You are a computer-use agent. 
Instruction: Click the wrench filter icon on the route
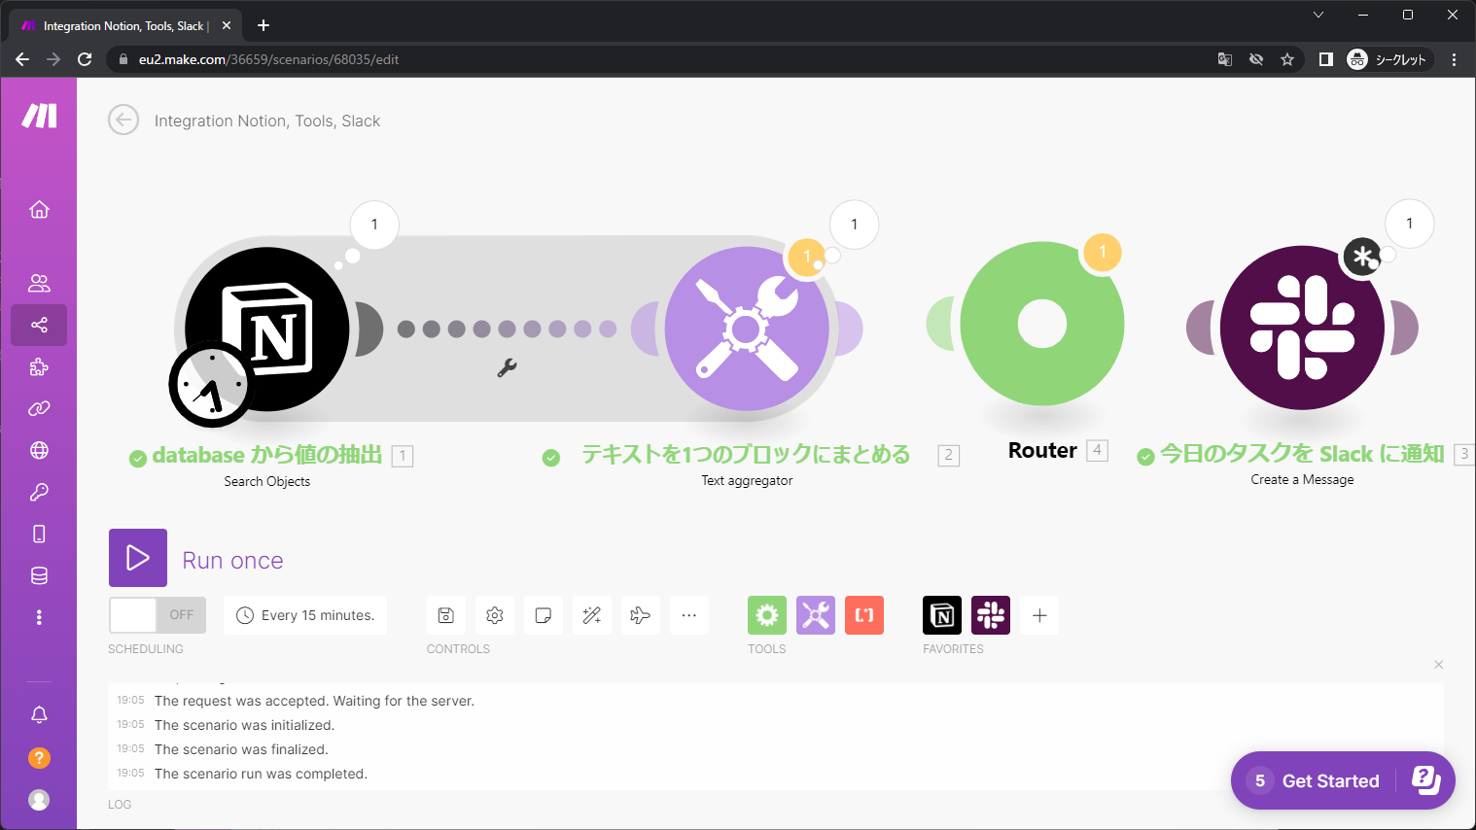coord(507,367)
